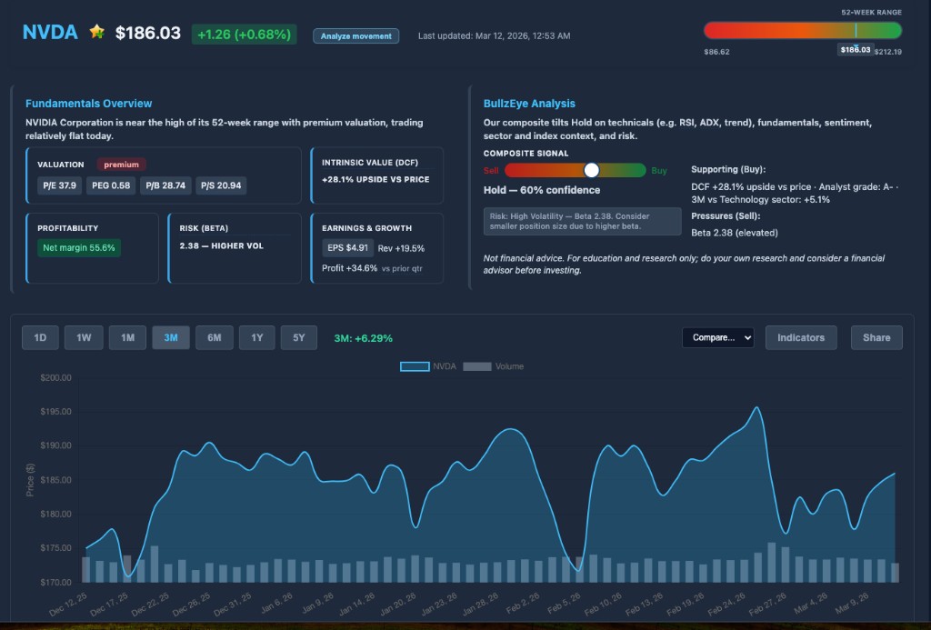Switch to the 1D timeframe
The width and height of the screenshot is (931, 630).
pyautogui.click(x=40, y=337)
